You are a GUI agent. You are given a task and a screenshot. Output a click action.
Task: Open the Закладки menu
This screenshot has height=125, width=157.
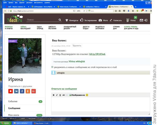tap(29, 3)
